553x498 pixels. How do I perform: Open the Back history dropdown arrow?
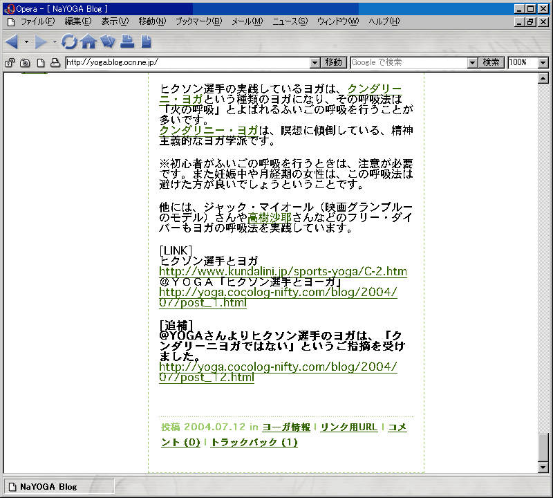point(26,42)
